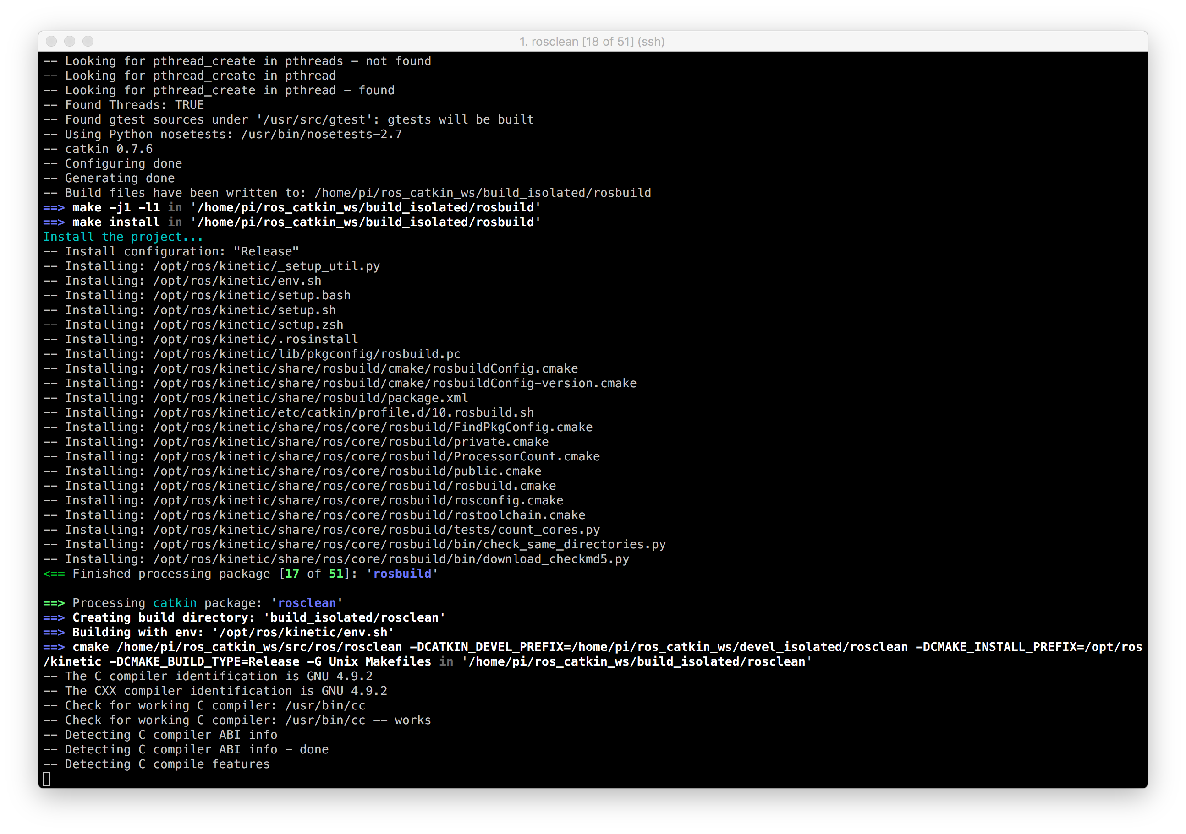Click the 'setup.sh' installing line

point(190,309)
